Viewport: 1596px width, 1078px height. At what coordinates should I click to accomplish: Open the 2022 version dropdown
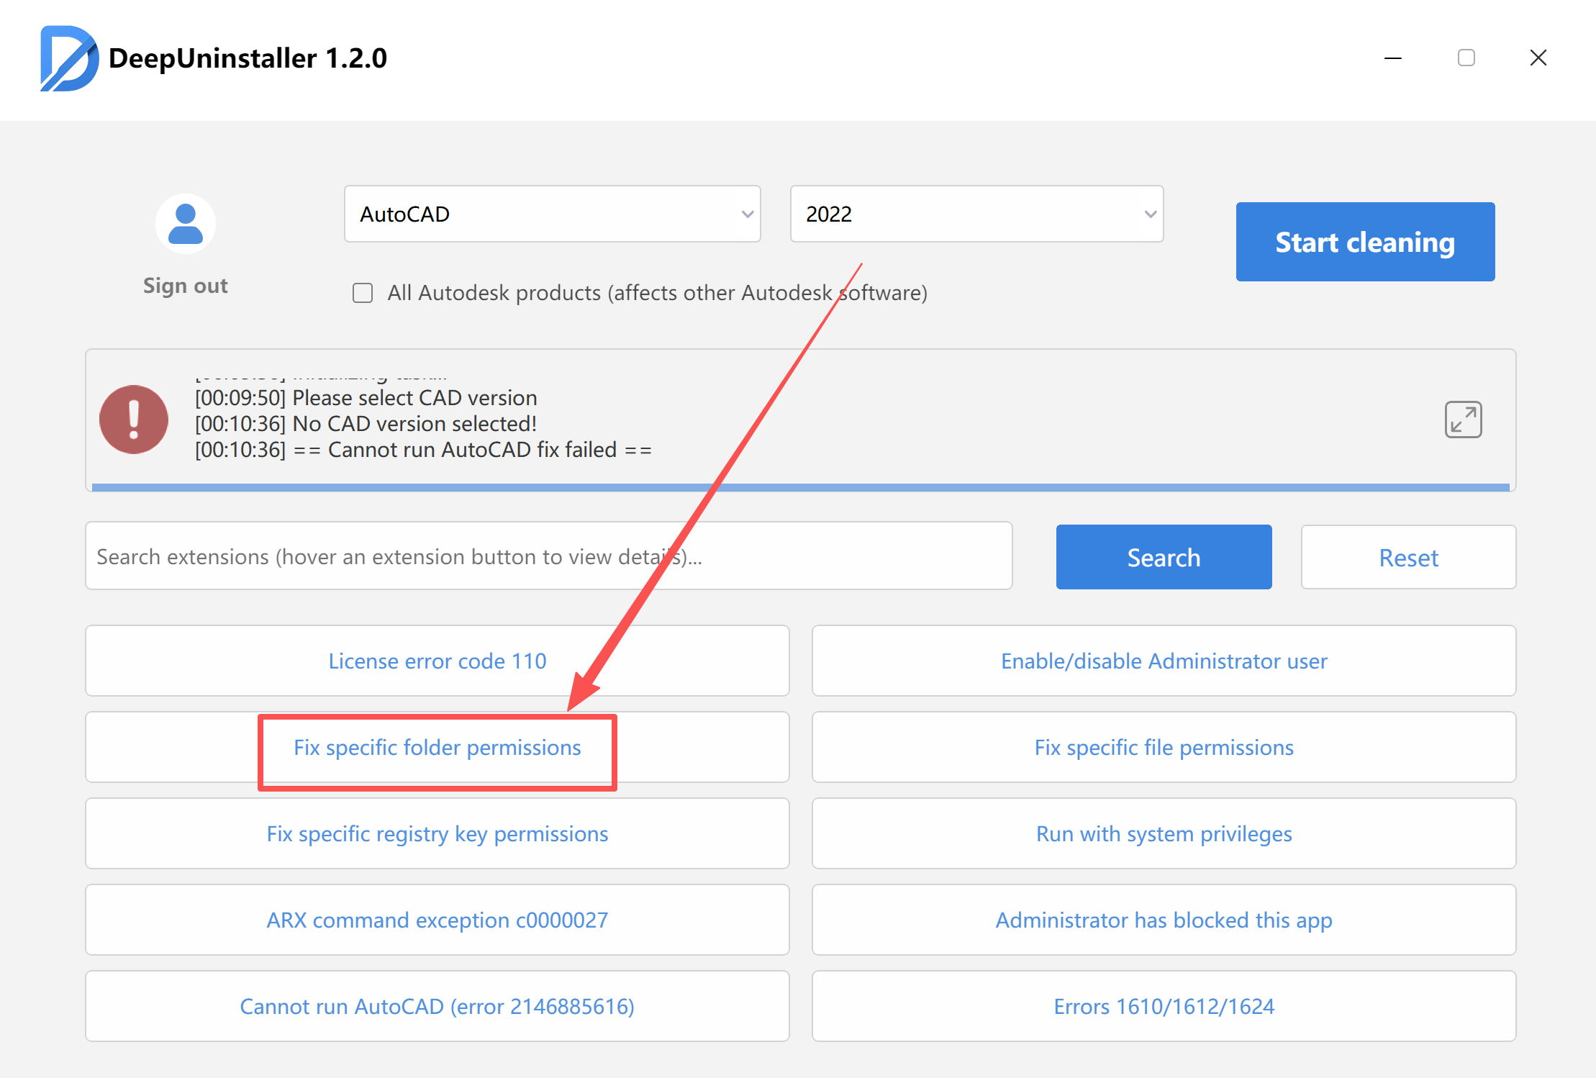coord(976,214)
